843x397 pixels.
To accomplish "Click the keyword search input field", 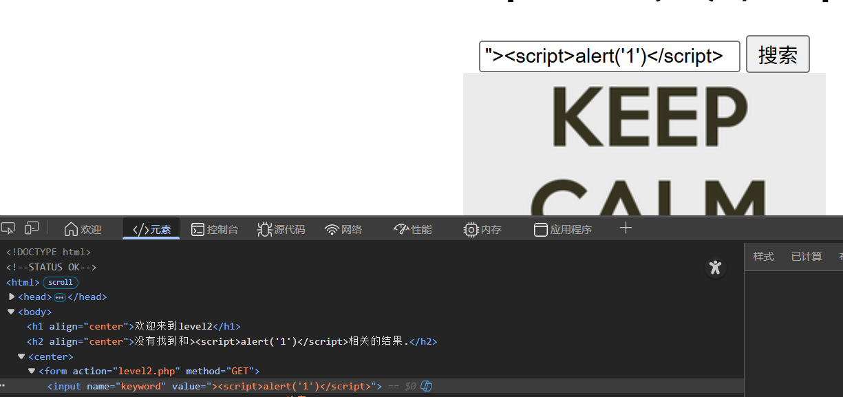I will [609, 56].
